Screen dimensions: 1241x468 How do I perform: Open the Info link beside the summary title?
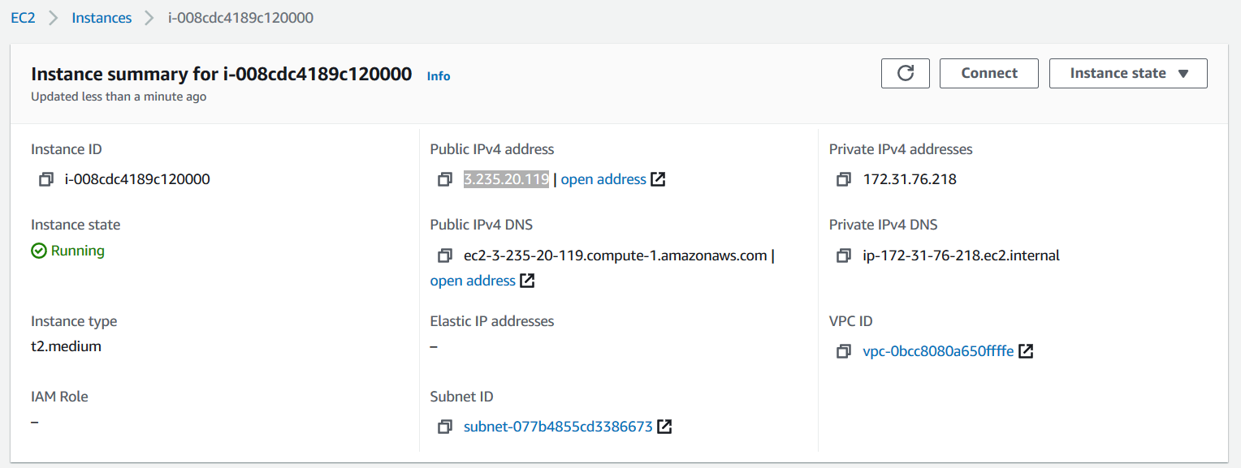[439, 76]
